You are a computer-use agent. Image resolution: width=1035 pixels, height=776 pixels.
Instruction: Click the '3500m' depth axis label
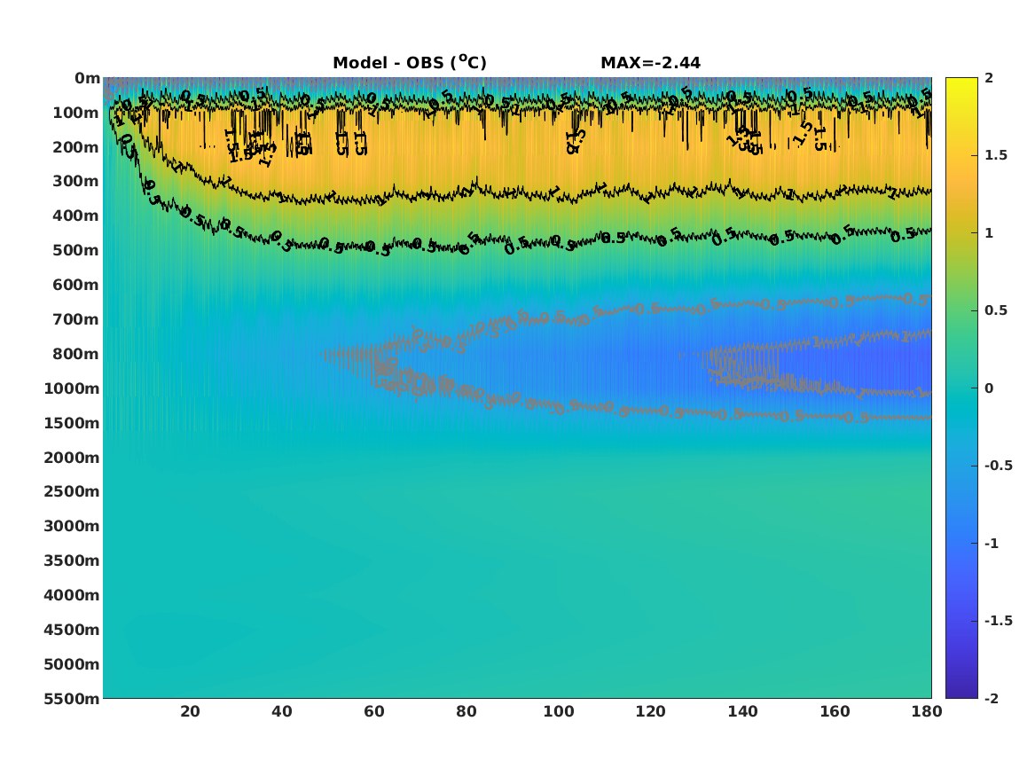point(72,560)
